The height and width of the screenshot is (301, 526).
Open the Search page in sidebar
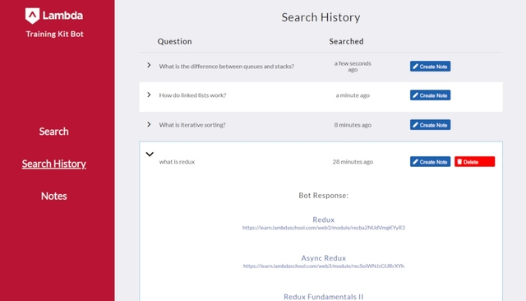pyautogui.click(x=53, y=132)
